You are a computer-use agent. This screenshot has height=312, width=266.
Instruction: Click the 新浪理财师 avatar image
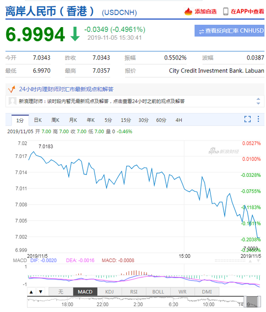pyautogui.click(x=12, y=101)
